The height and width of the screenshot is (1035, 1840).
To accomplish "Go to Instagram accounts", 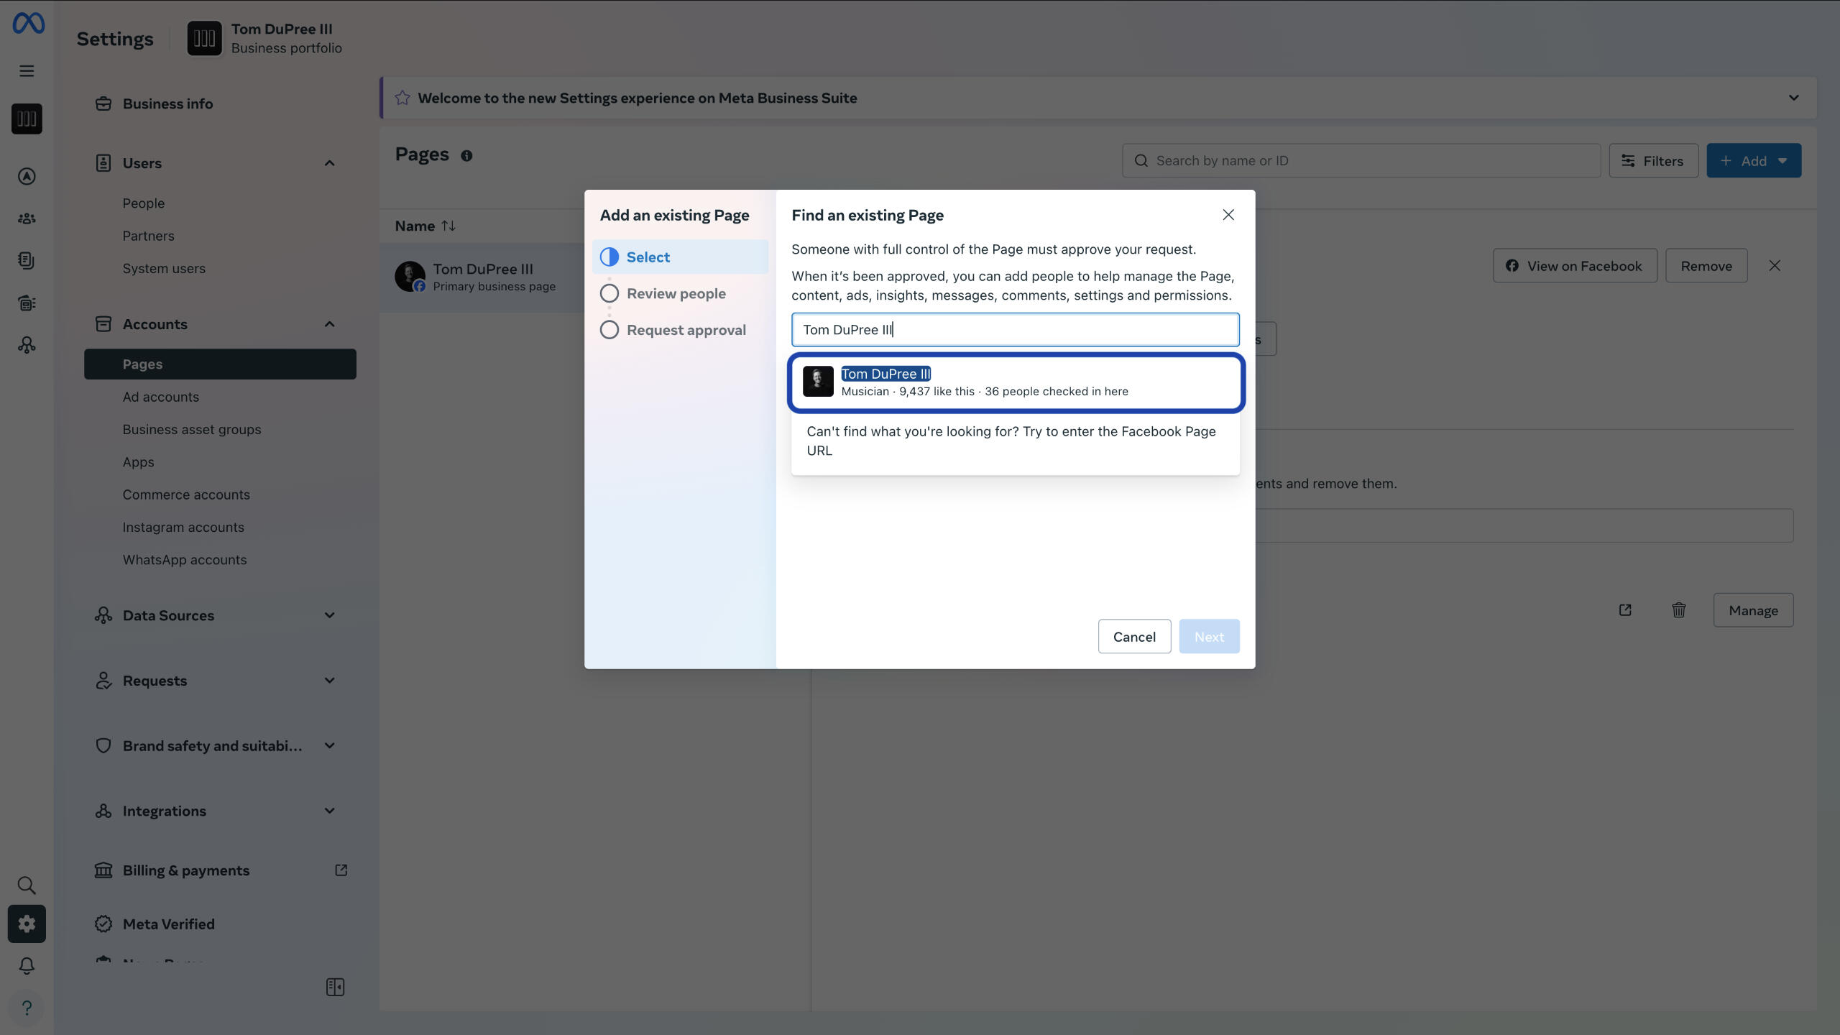I will [183, 527].
